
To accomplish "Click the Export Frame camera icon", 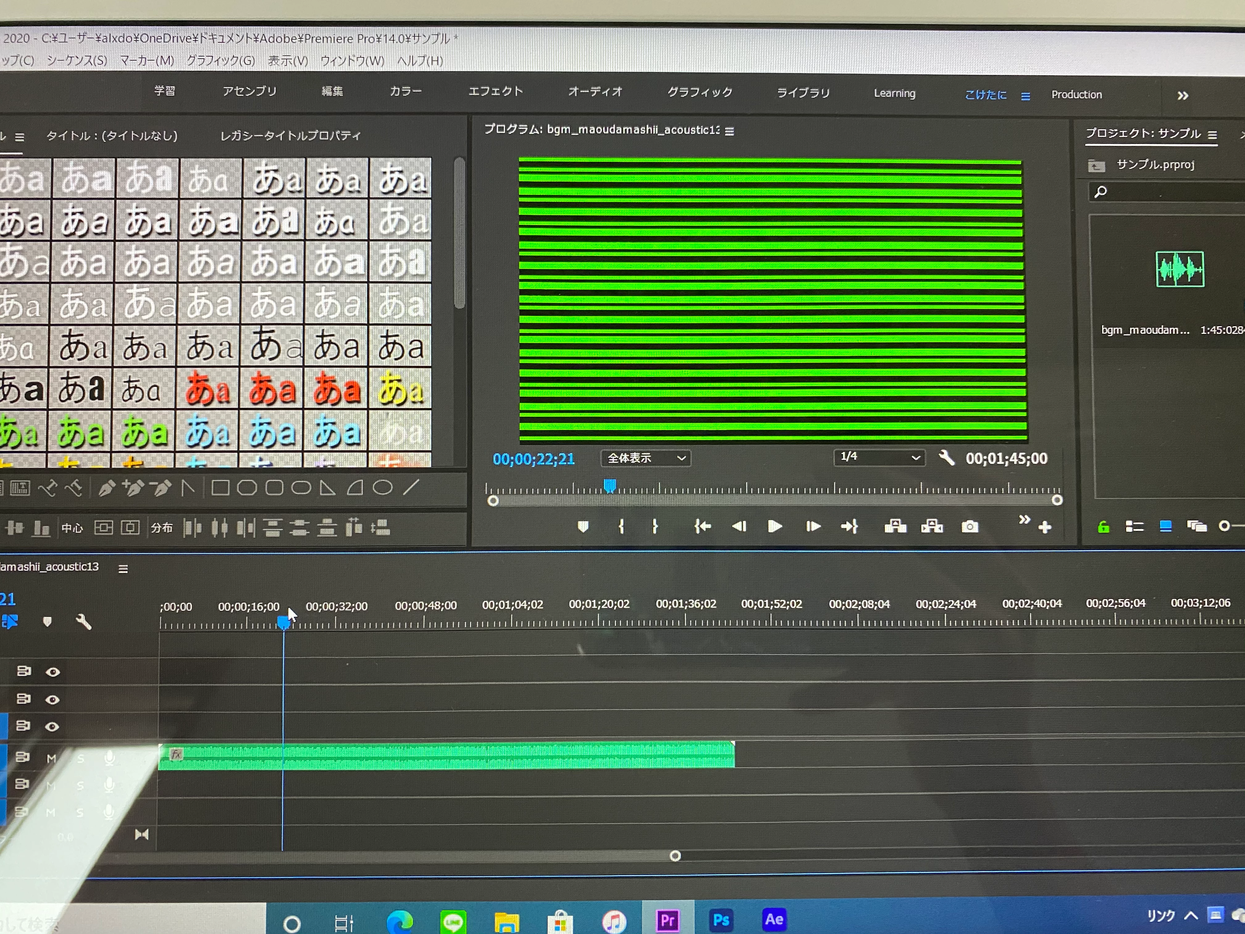I will click(969, 527).
